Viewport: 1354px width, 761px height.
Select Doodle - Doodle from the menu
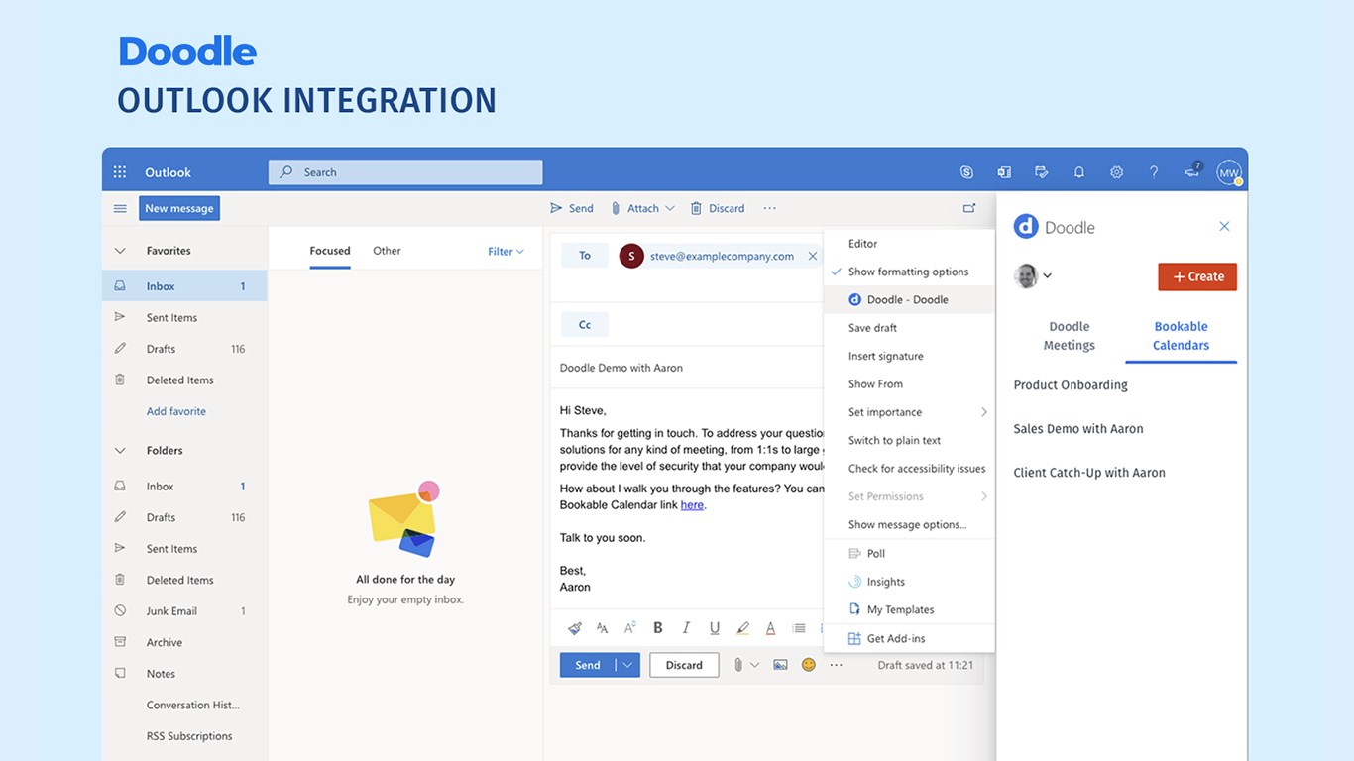pyautogui.click(x=907, y=299)
